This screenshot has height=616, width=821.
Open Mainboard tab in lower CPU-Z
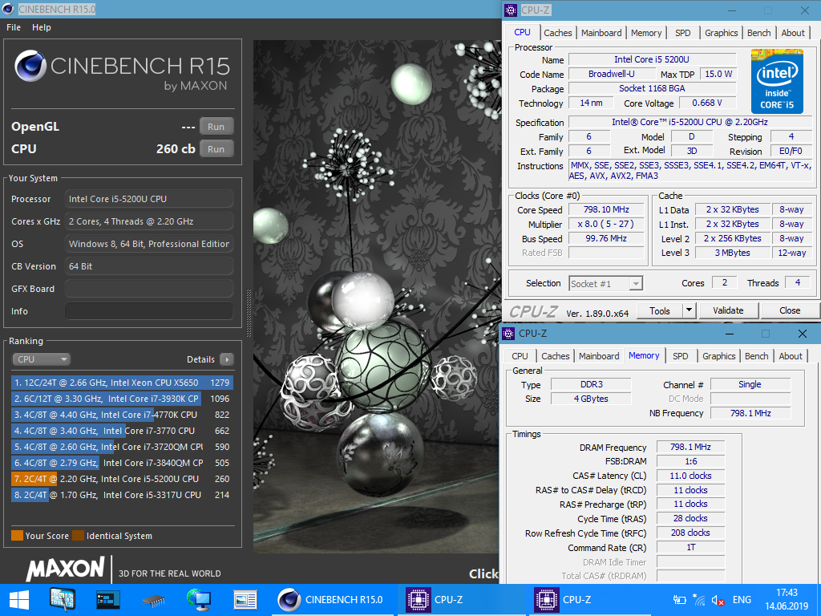click(599, 356)
